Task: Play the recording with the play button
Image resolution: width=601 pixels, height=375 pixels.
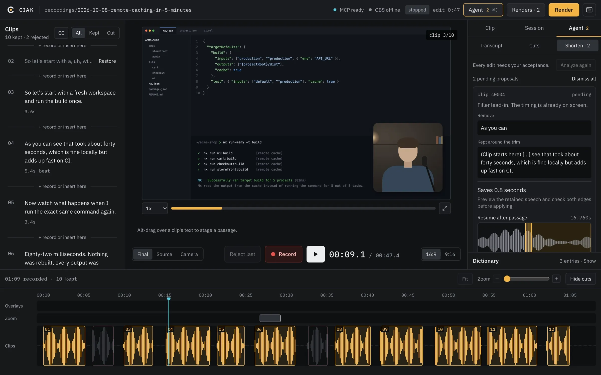Action: [316, 254]
